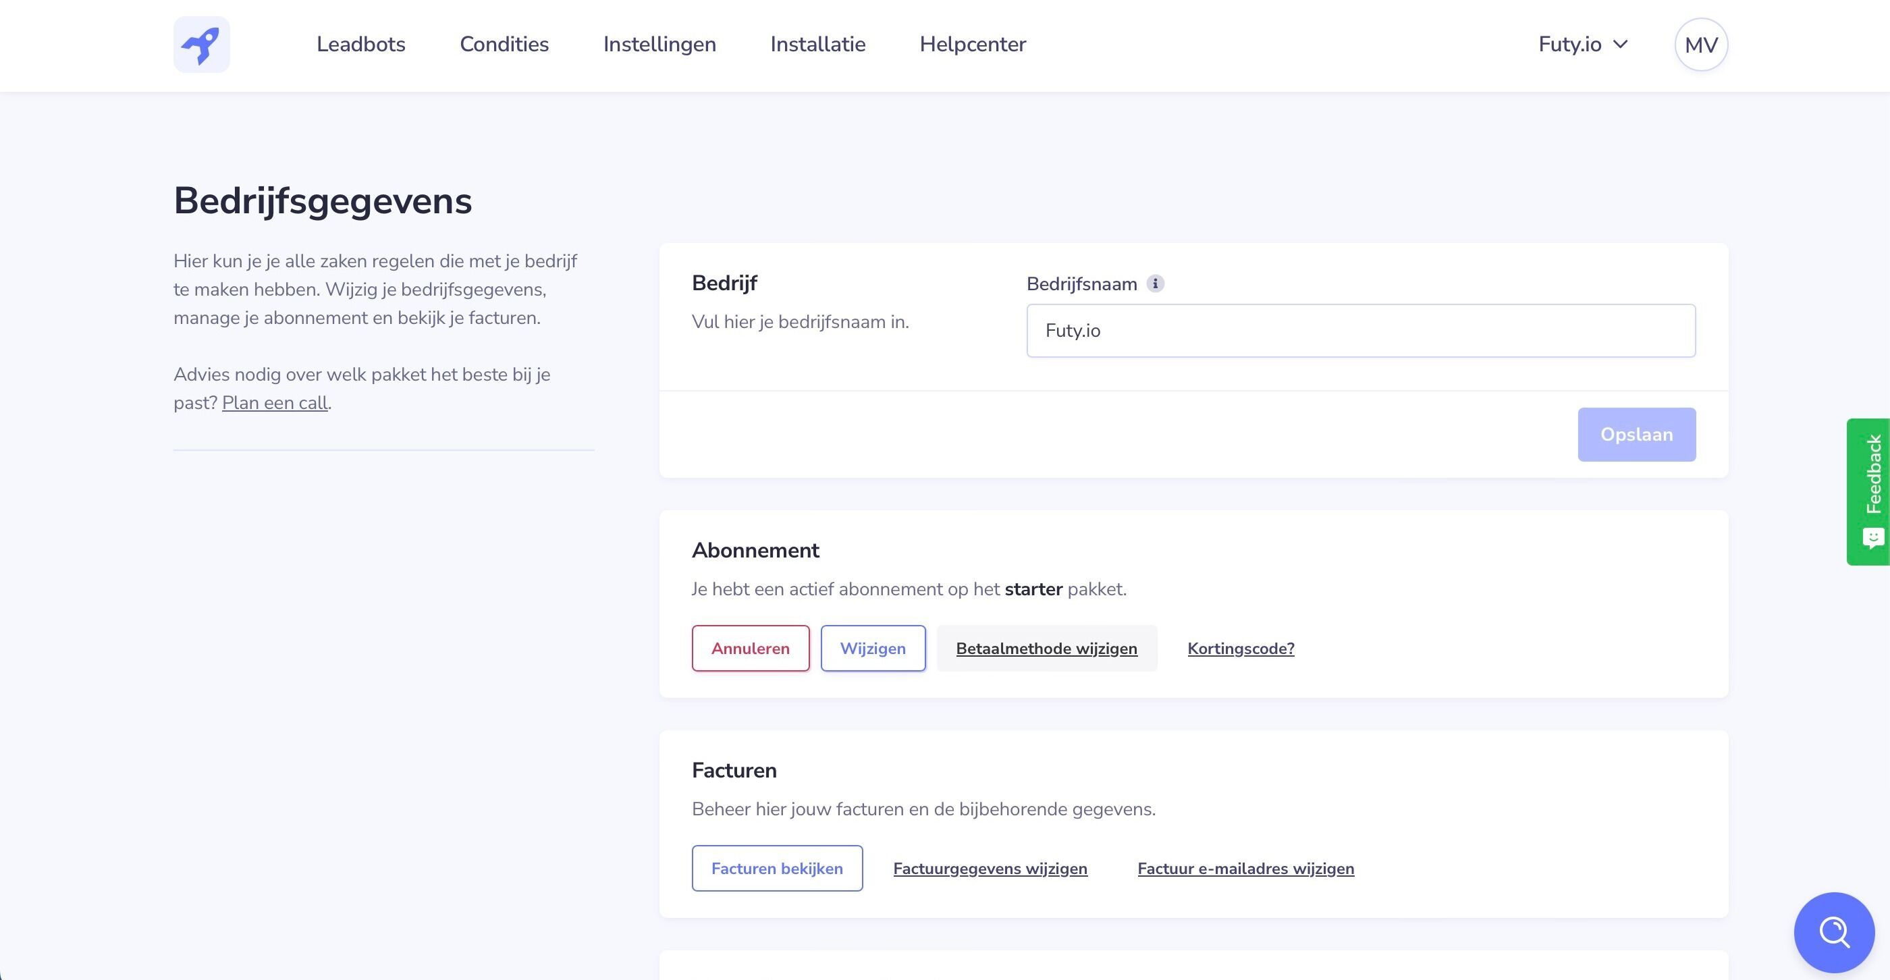This screenshot has height=980, width=1890.
Task: Click the Facturen section heading
Action: point(734,770)
